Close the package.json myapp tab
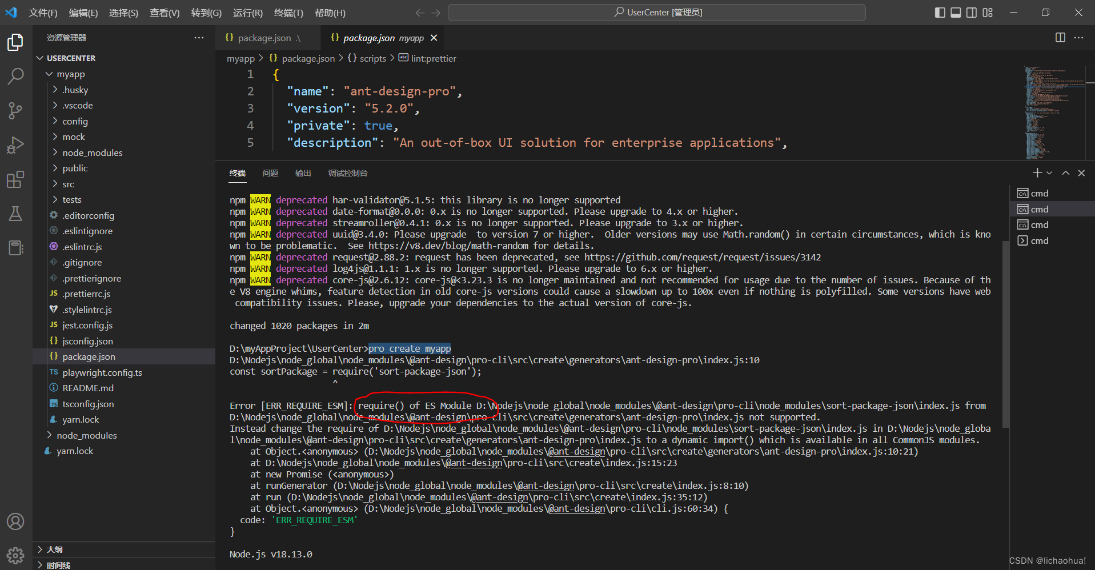The image size is (1095, 570). [x=434, y=38]
